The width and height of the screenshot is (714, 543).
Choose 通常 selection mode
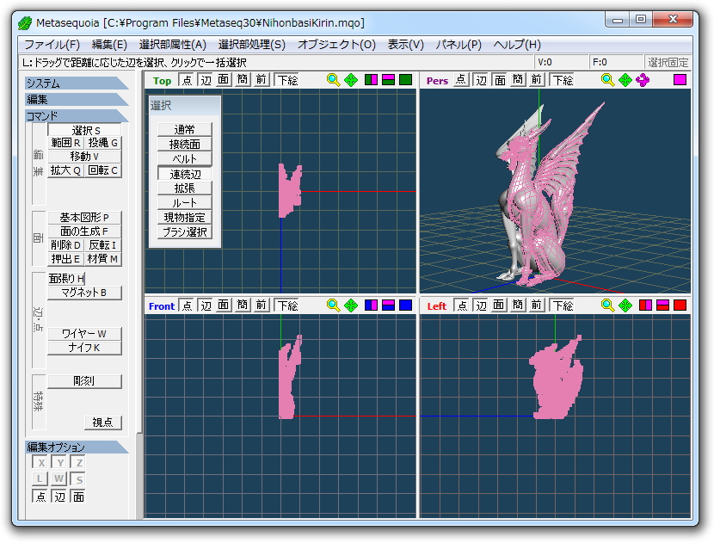pos(184,129)
